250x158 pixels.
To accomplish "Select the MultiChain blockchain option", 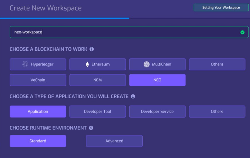I will coord(157,64).
